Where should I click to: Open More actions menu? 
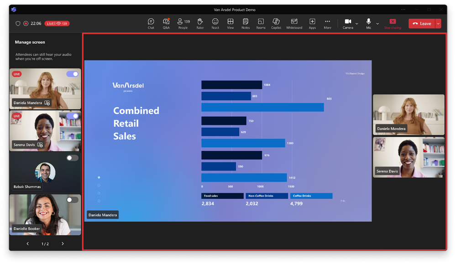pyautogui.click(x=327, y=24)
